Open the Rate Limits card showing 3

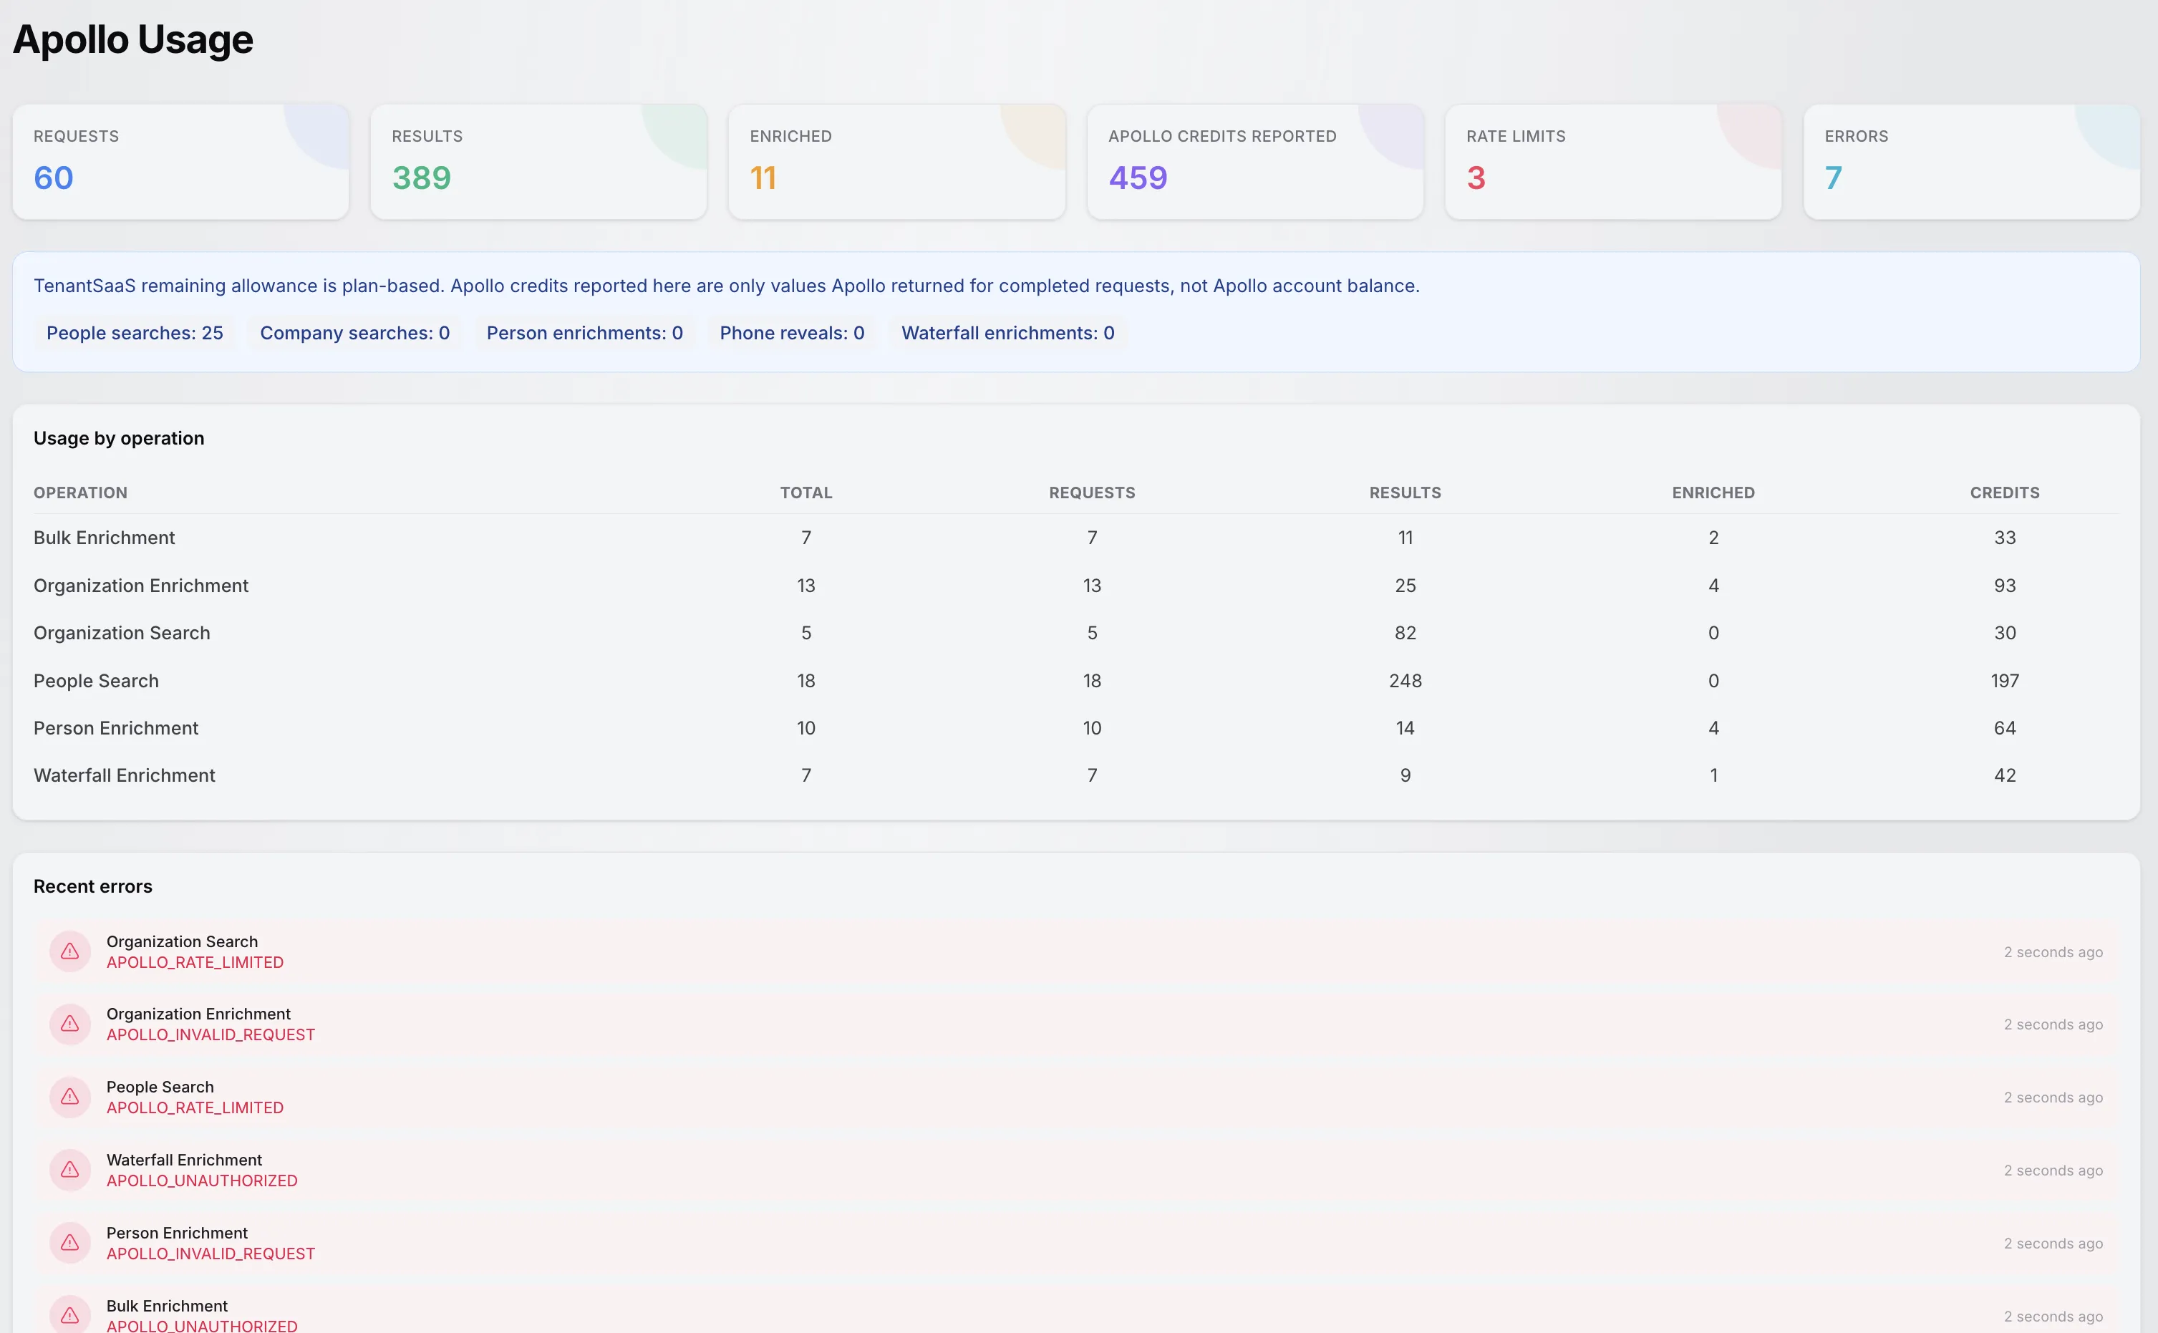click(1613, 163)
